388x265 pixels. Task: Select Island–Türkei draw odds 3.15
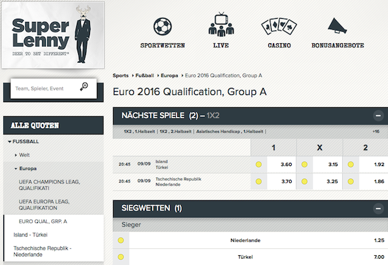click(319, 165)
